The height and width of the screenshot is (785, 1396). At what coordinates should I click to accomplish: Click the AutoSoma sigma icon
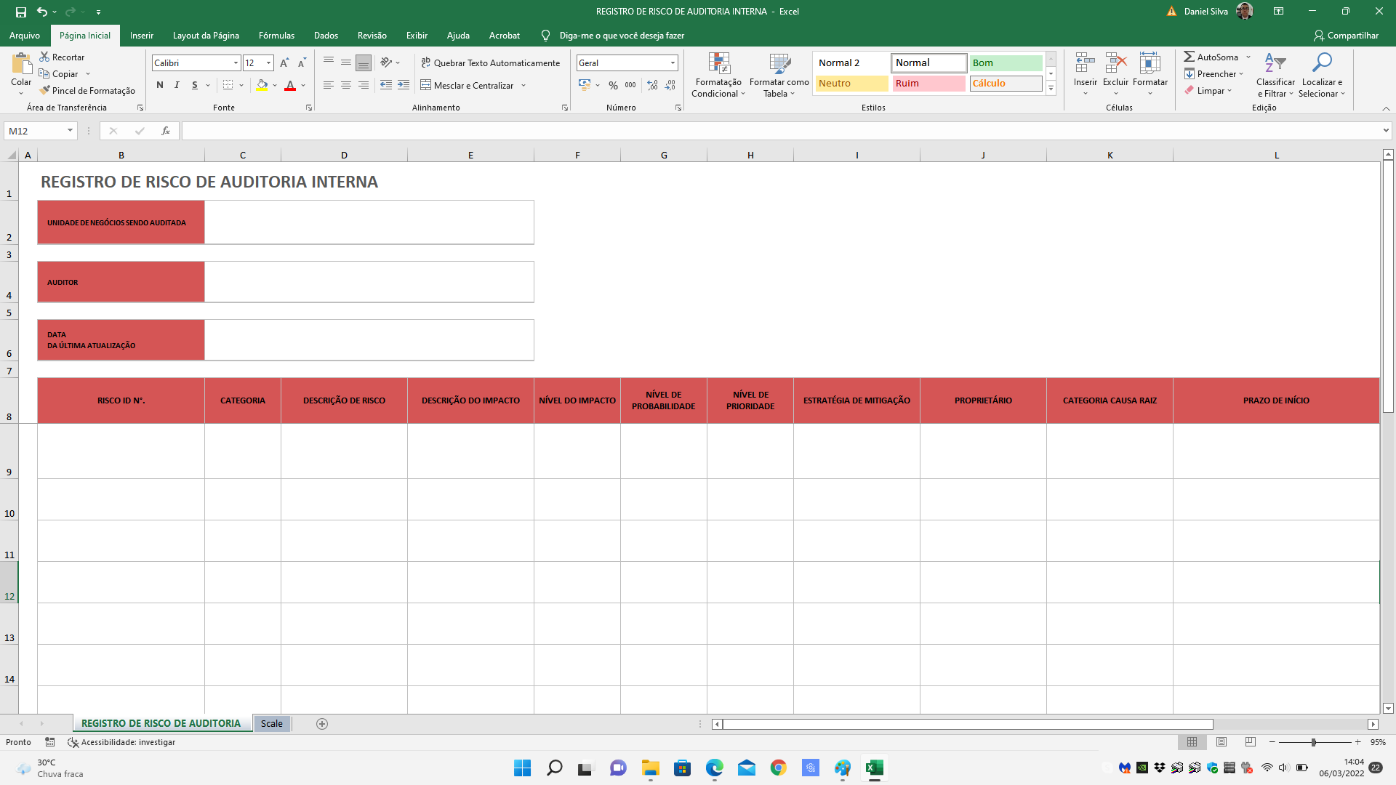[1189, 57]
